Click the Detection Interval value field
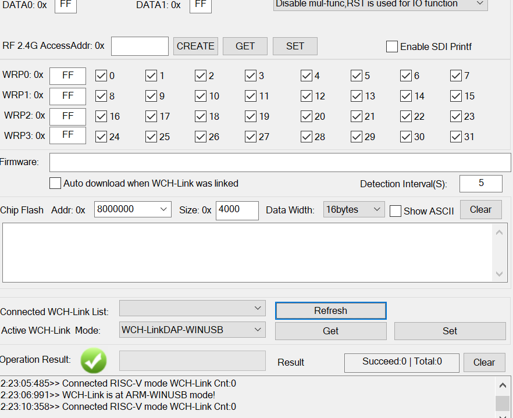Screen dimensions: 513x418 480,184
